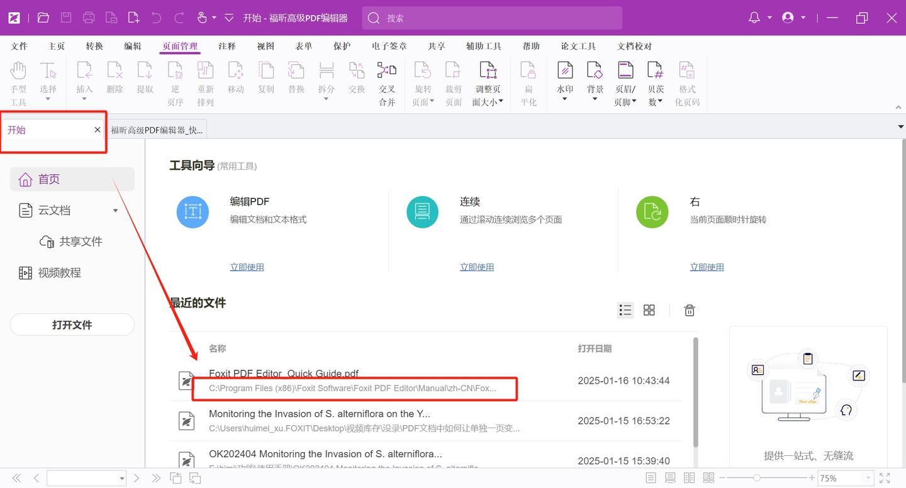The height and width of the screenshot is (488, 906).
Task: Switch recent files to thumbnail grid view
Action: click(649, 310)
